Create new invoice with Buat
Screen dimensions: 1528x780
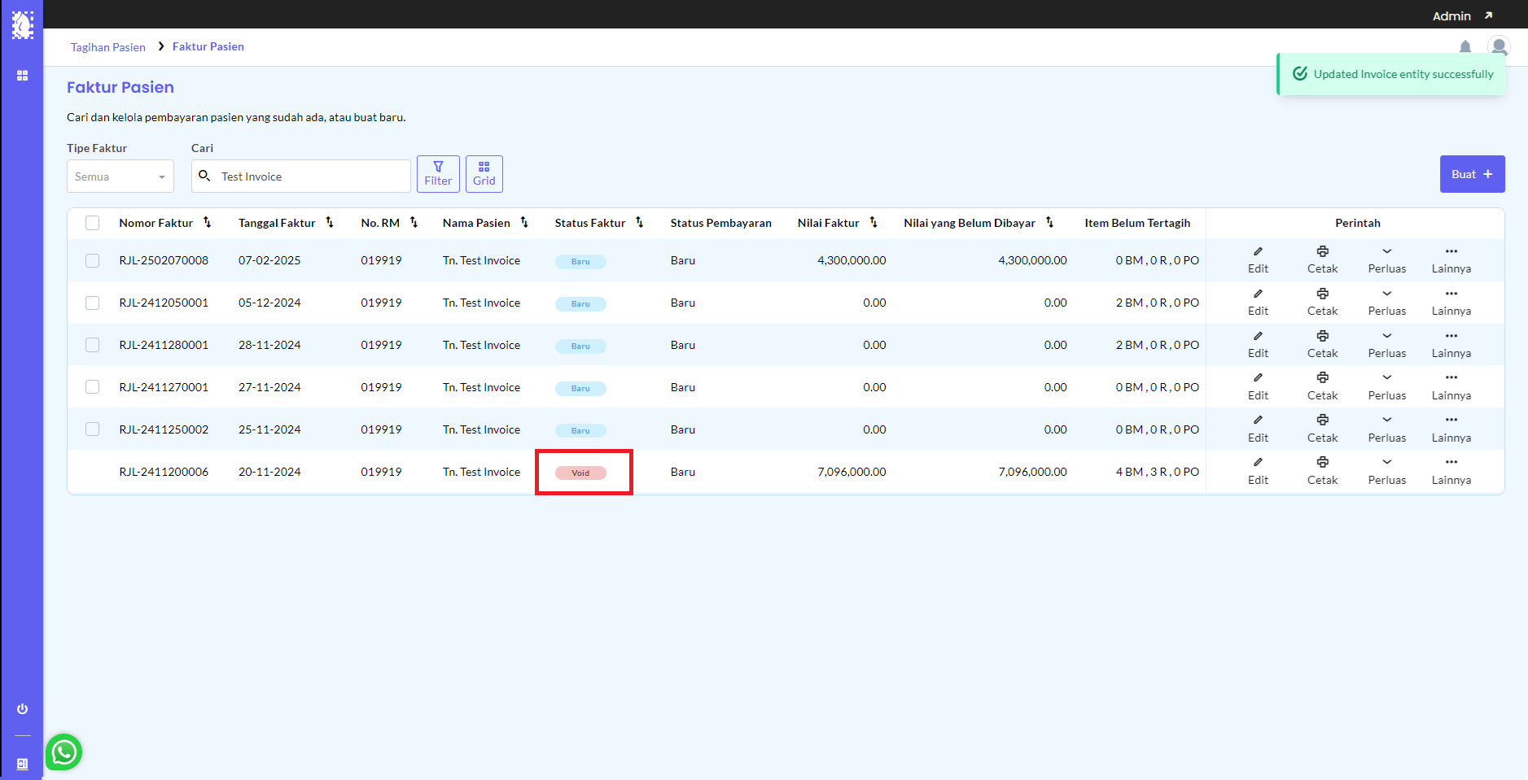[x=1472, y=174]
